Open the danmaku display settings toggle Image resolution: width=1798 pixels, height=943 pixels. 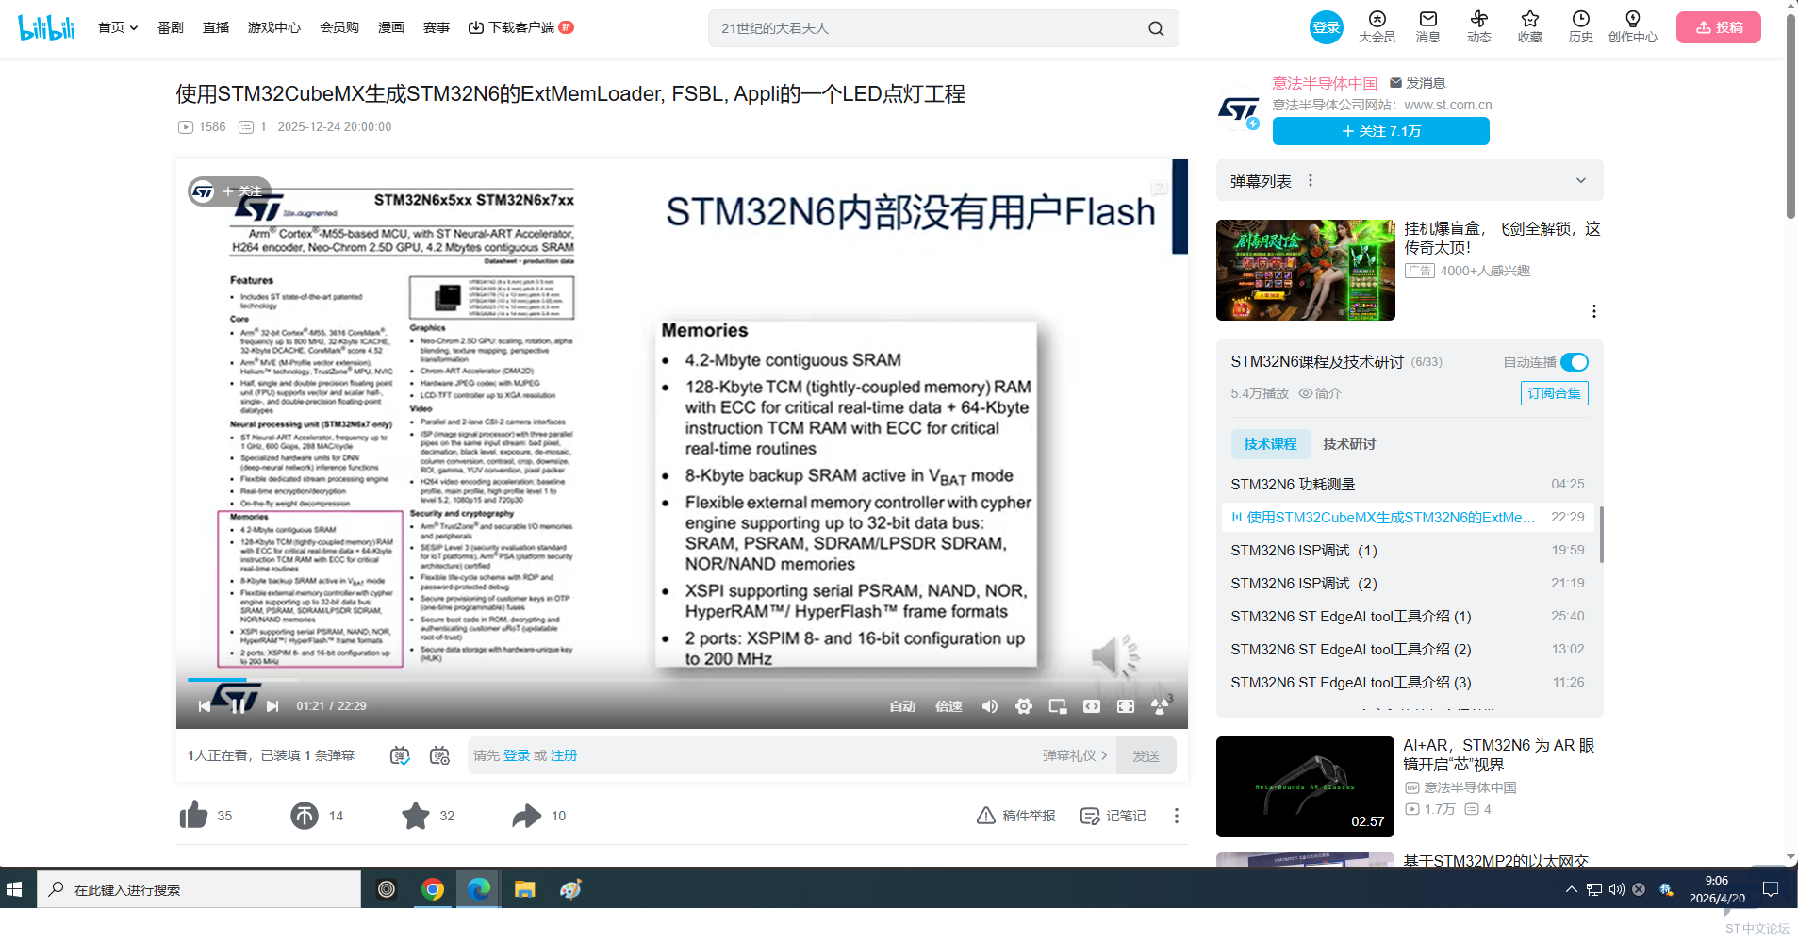439,755
